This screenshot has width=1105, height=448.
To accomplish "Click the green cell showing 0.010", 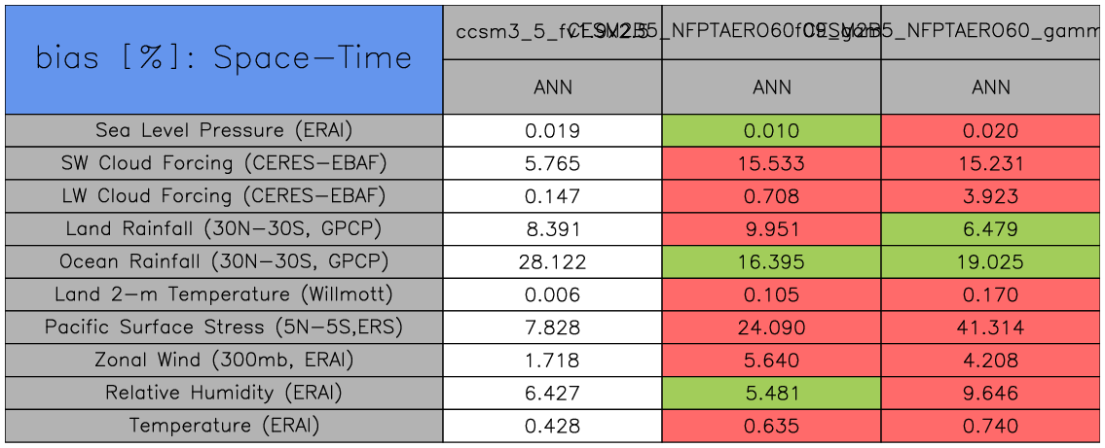I will coord(771,130).
